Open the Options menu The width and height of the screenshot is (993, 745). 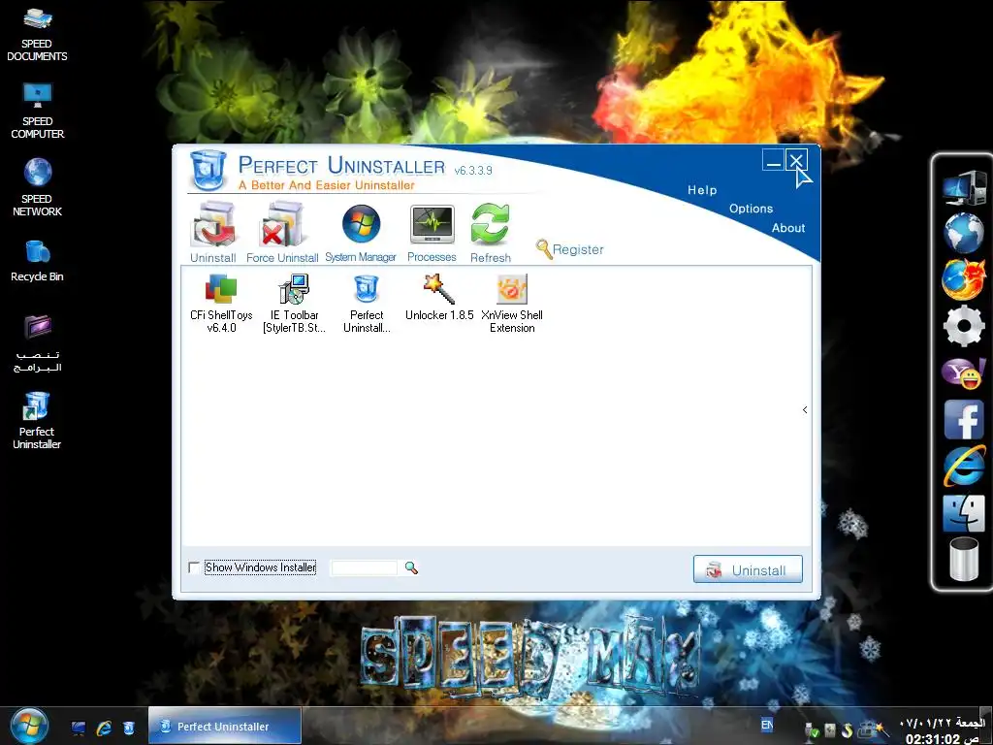click(x=752, y=209)
